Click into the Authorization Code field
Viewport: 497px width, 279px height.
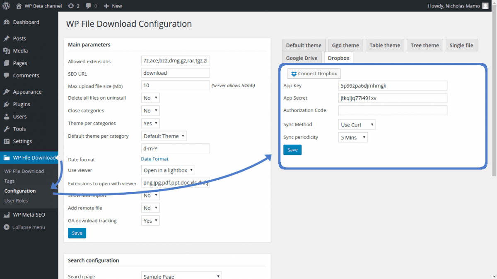coord(393,110)
